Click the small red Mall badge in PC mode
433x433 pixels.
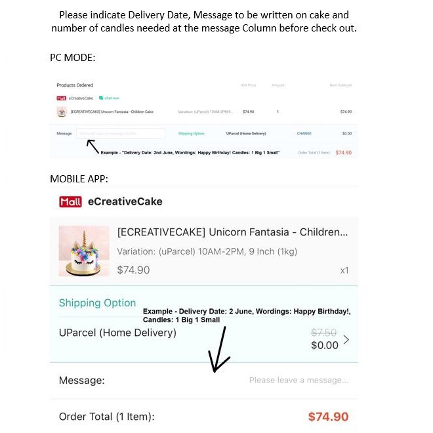pyautogui.click(x=61, y=98)
